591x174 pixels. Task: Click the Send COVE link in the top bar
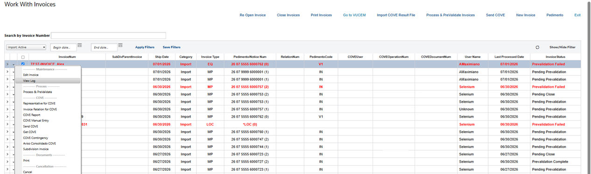495,15
